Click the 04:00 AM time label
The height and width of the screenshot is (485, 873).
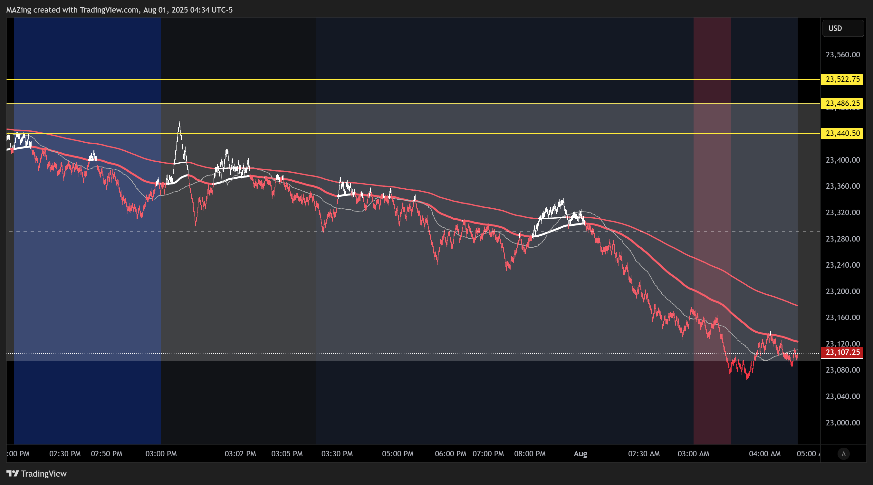pyautogui.click(x=764, y=454)
